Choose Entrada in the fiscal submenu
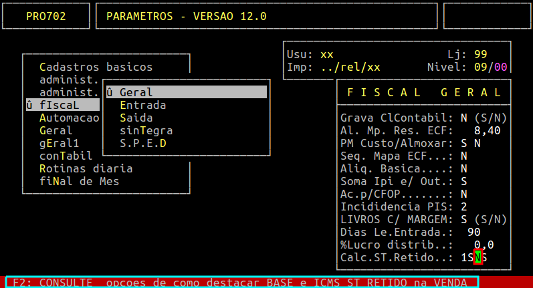The width and height of the screenshot is (533, 288). click(142, 105)
